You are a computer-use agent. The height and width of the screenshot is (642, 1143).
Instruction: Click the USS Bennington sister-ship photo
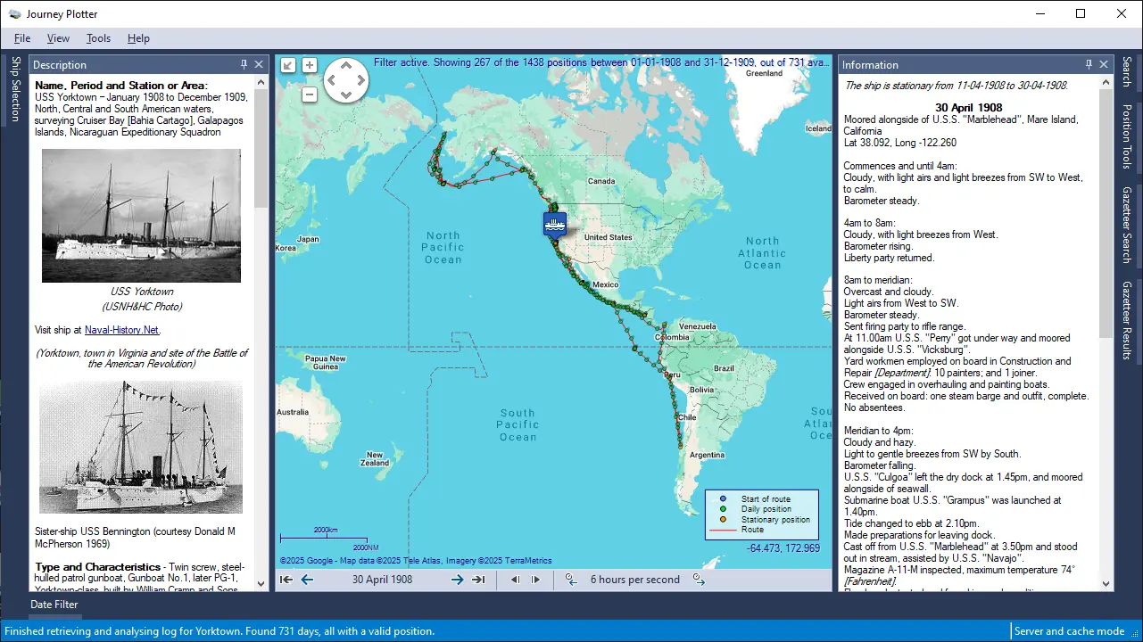141,448
